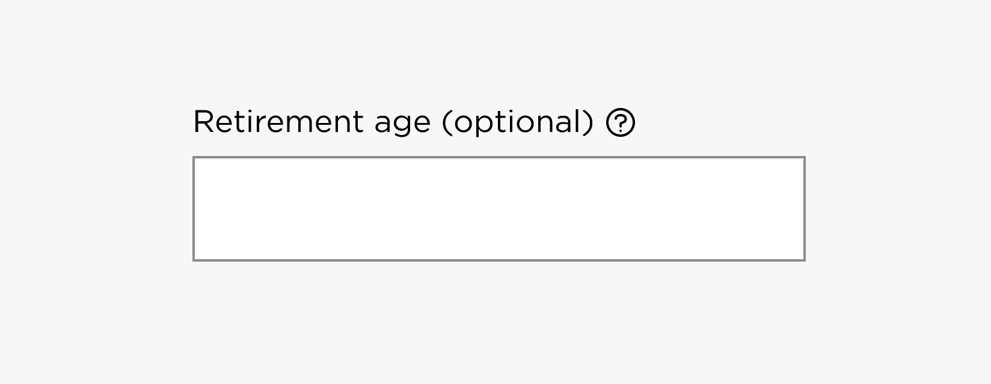Place cursor in Retirement age box
This screenshot has width=991, height=384.
(499, 209)
